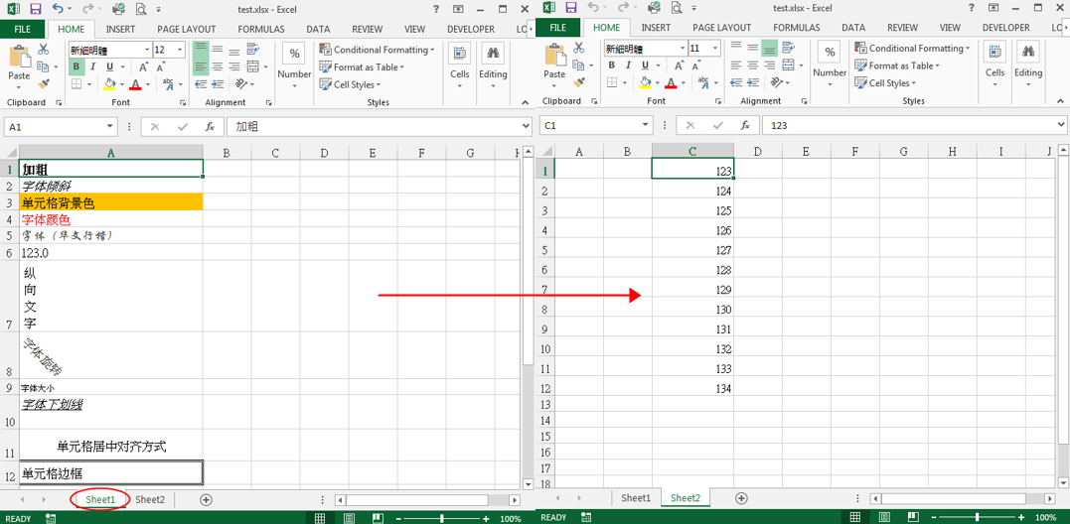This screenshot has width=1070, height=524.
Task: Open font size dropdown in right window
Action: point(715,49)
